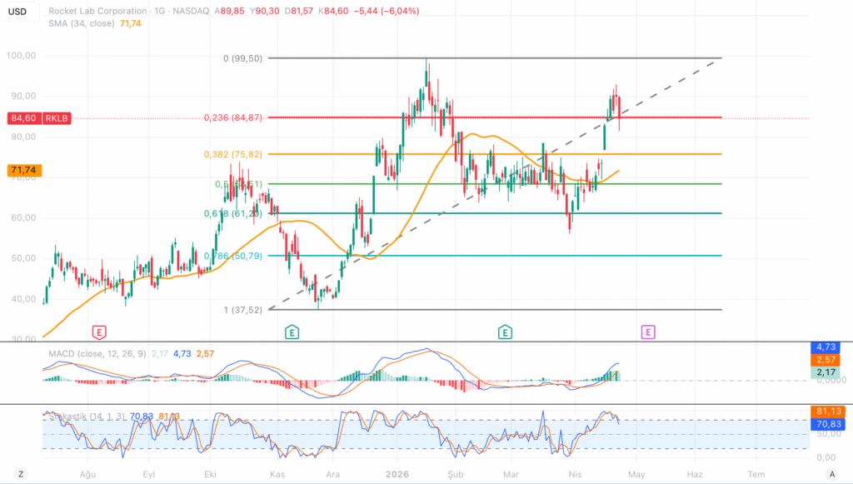The height and width of the screenshot is (484, 853).
Task: Click the red RKLB price tag
Action: tap(58, 118)
